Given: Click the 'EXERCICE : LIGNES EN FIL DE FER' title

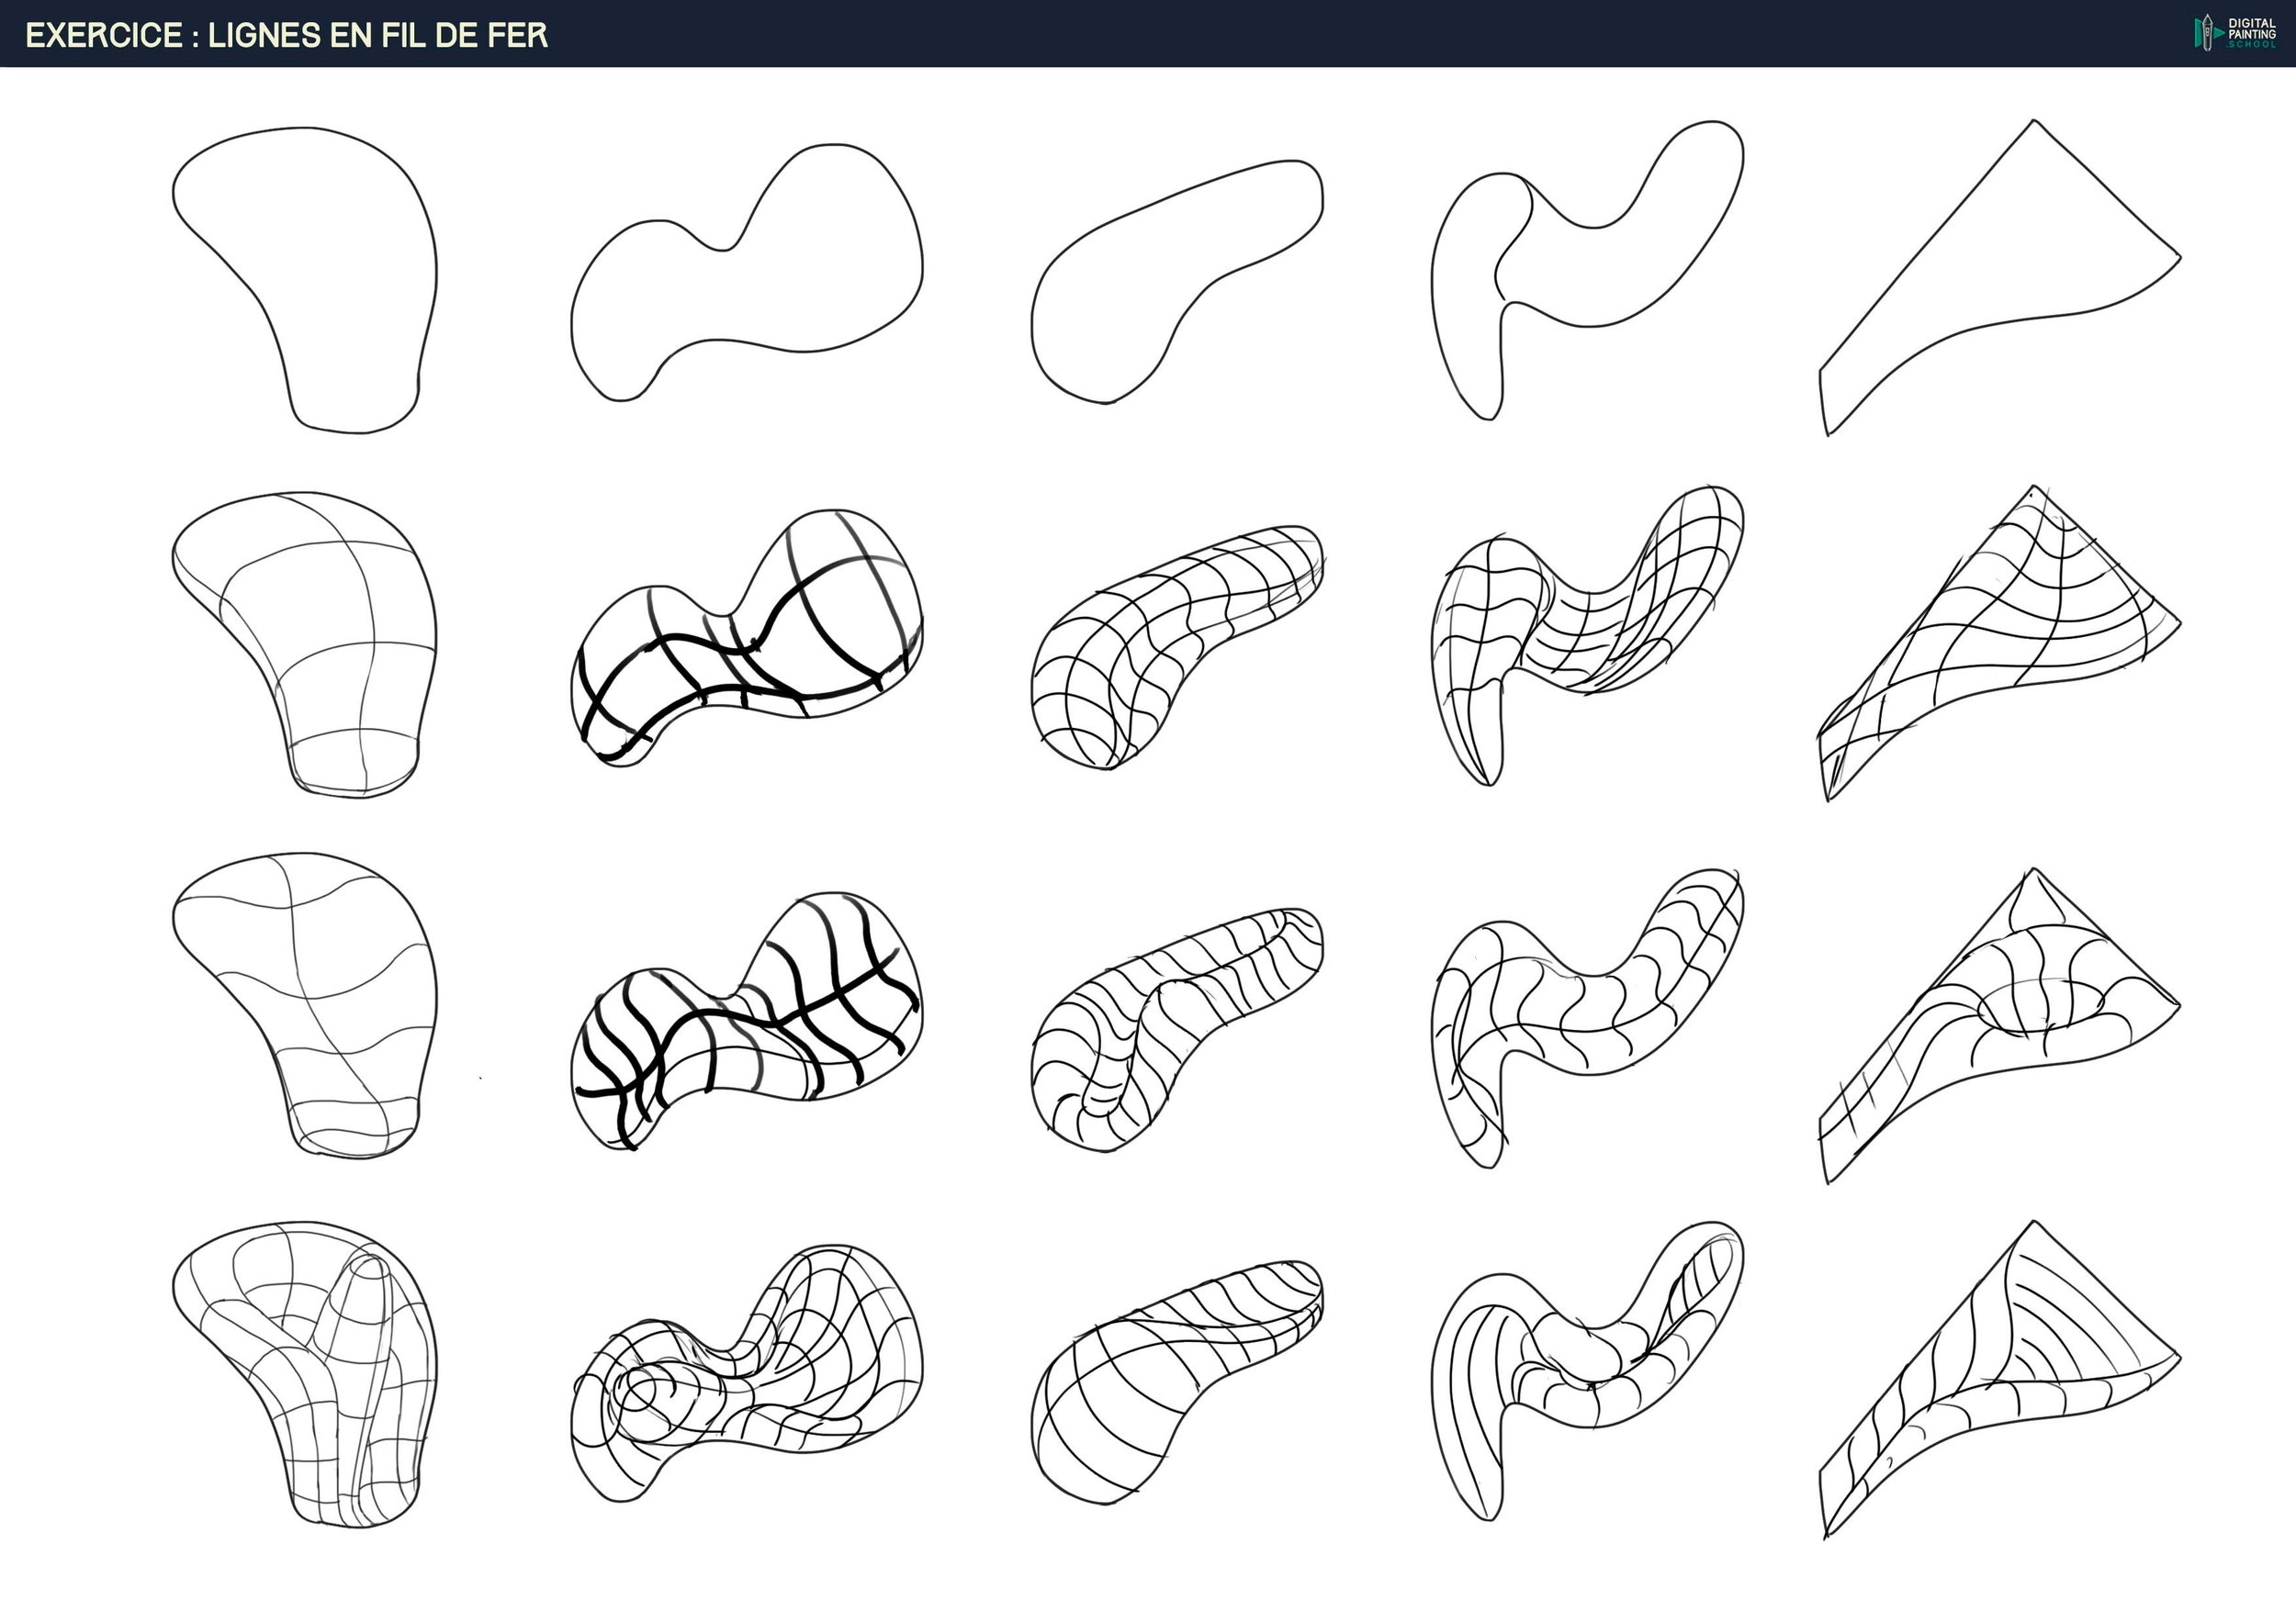Looking at the screenshot, I should [286, 35].
